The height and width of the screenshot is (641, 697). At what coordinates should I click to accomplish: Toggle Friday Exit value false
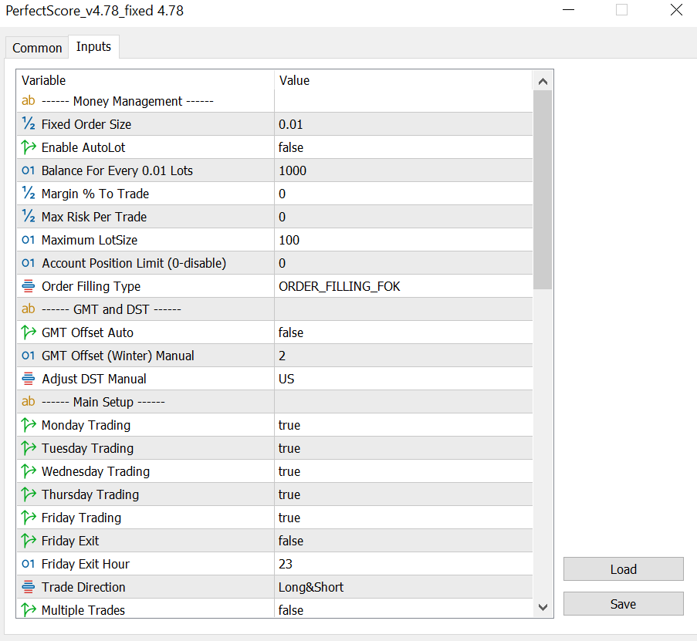[x=291, y=541]
